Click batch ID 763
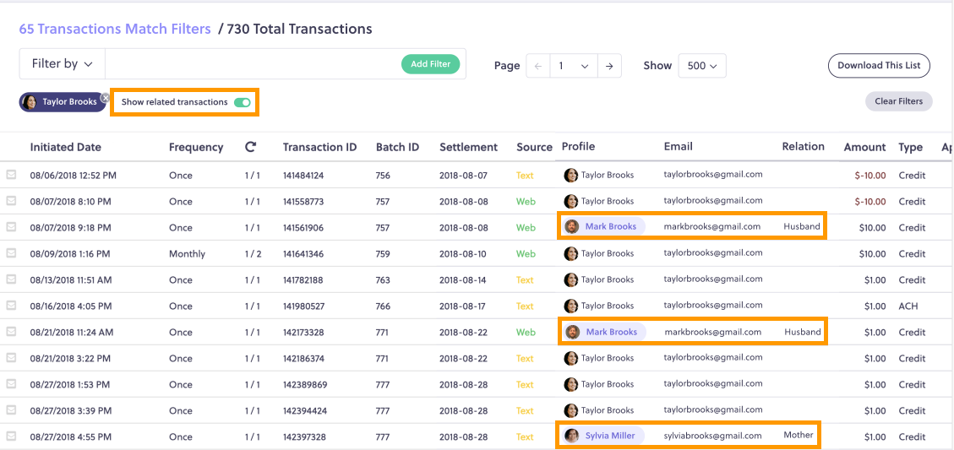 click(383, 279)
